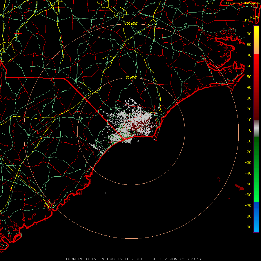Click the -50 value on the velocity scale
Viewport: 261px width, 261px height.
click(248, 184)
